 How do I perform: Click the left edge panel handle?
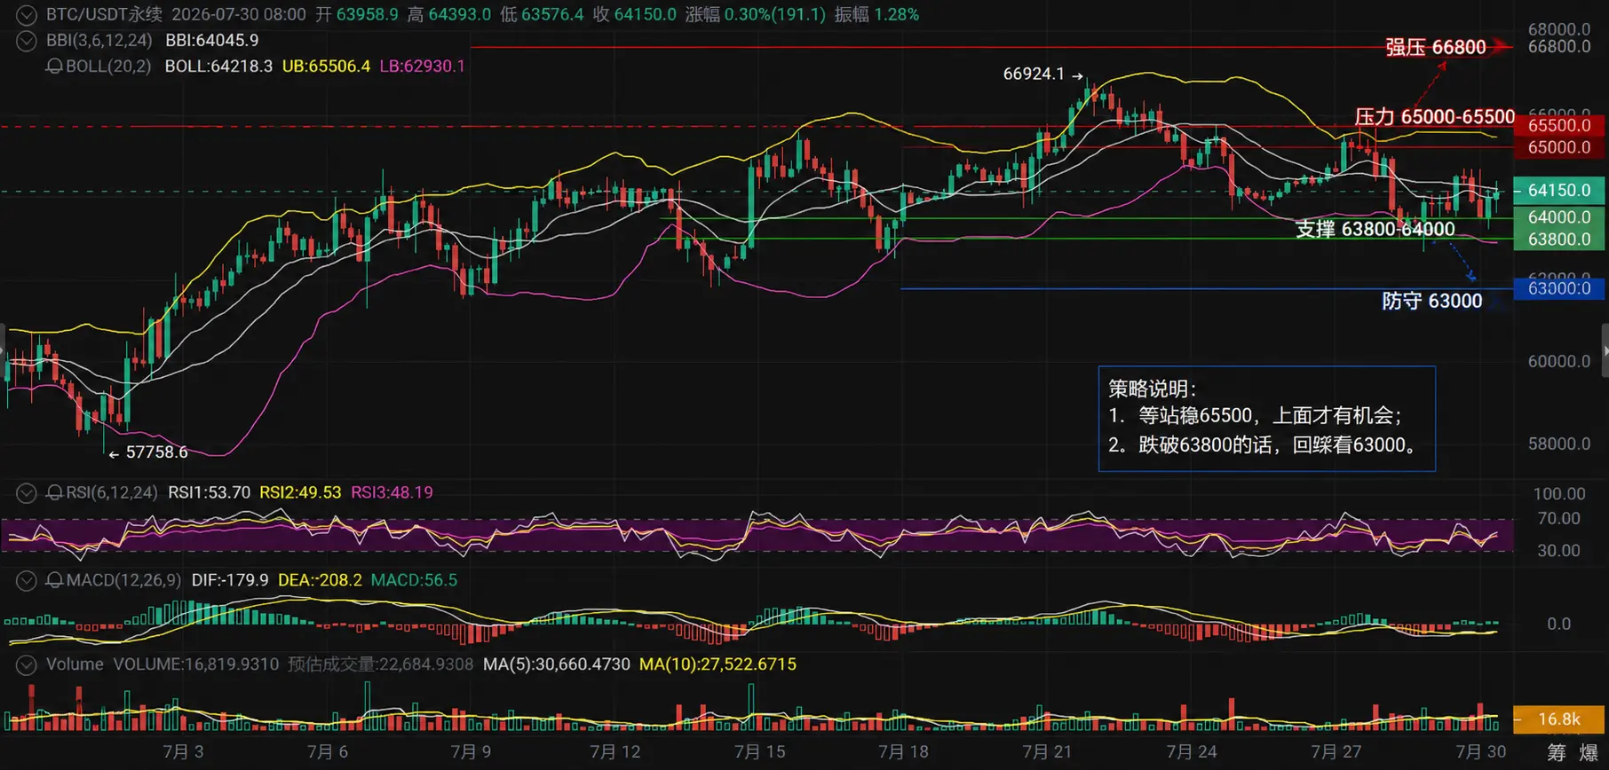coord(3,351)
